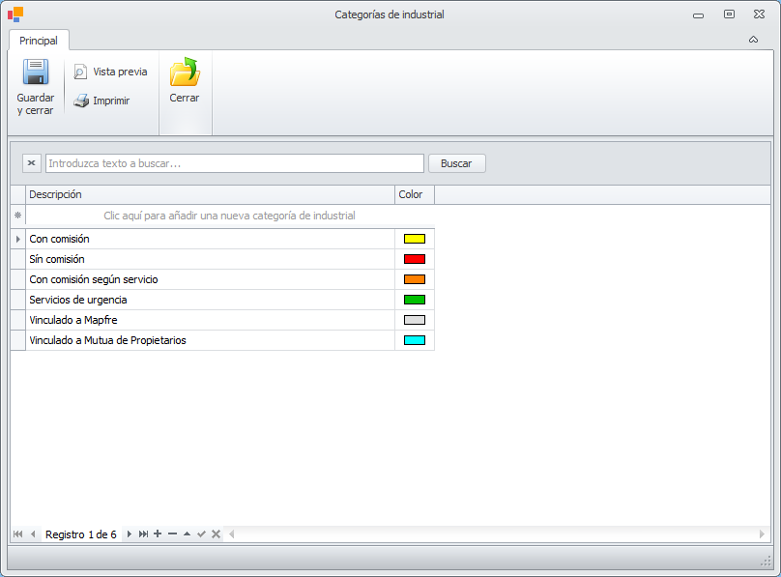Click the application logo icon in title bar

(15, 14)
